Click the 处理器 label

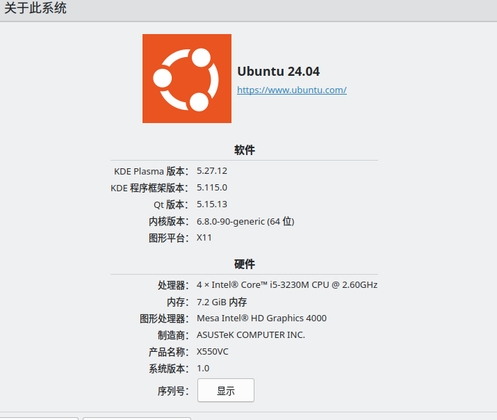pyautogui.click(x=173, y=285)
